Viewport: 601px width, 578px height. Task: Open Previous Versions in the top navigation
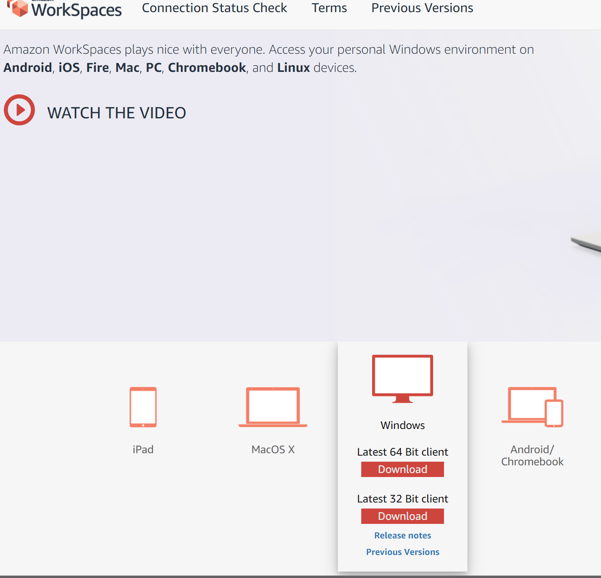click(x=422, y=8)
